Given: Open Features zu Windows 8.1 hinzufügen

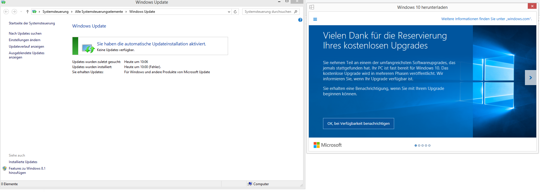Looking at the screenshot, I should pyautogui.click(x=27, y=170).
